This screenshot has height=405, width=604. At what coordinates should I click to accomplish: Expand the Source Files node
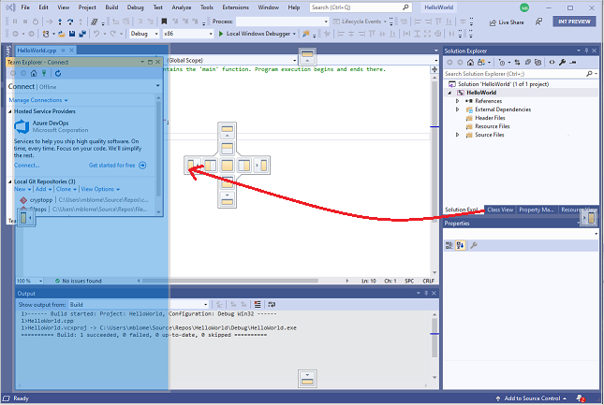[x=457, y=135]
